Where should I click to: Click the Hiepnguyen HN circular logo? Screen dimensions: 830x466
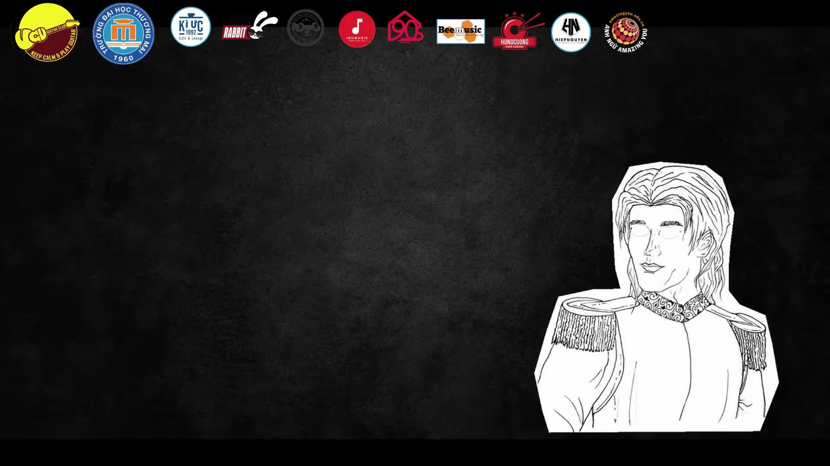(x=571, y=32)
